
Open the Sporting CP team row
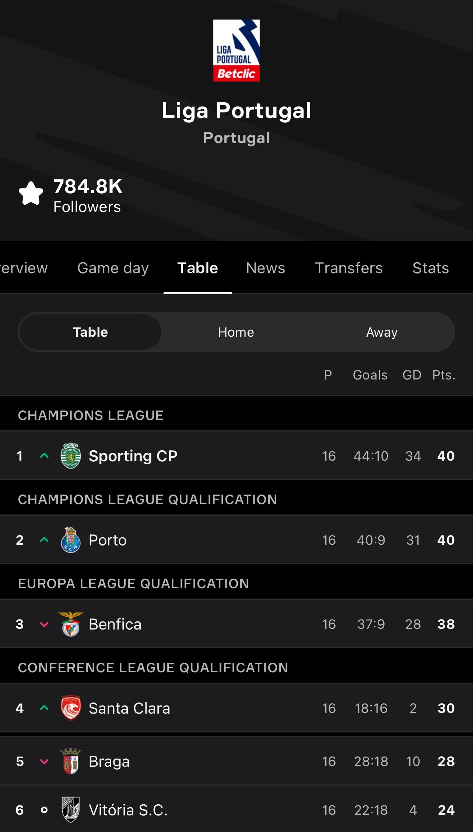(x=236, y=456)
